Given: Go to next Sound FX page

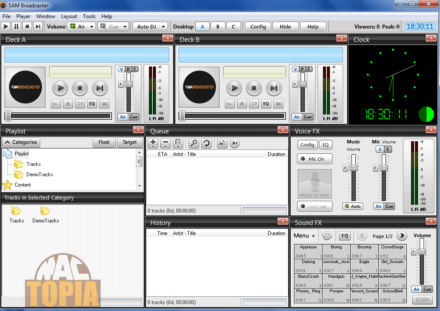Looking at the screenshot, I should [402, 236].
